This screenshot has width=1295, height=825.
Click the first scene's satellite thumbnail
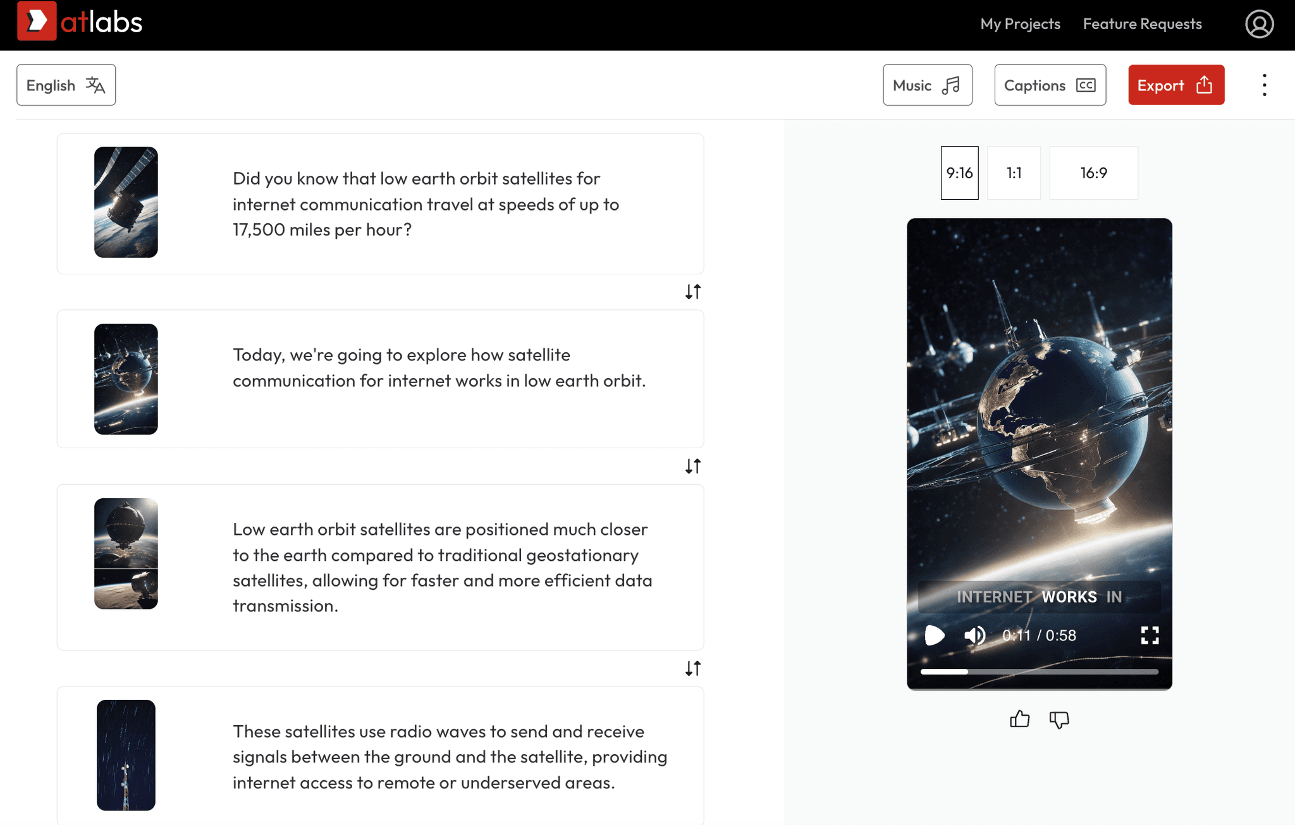tap(126, 203)
